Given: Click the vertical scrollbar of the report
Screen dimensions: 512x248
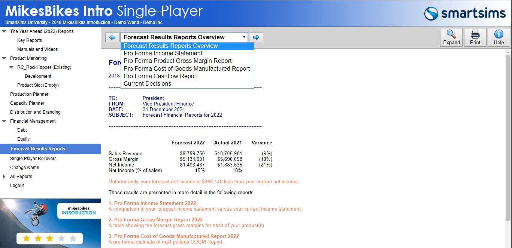Looking at the screenshot, I should click(x=508, y=138).
